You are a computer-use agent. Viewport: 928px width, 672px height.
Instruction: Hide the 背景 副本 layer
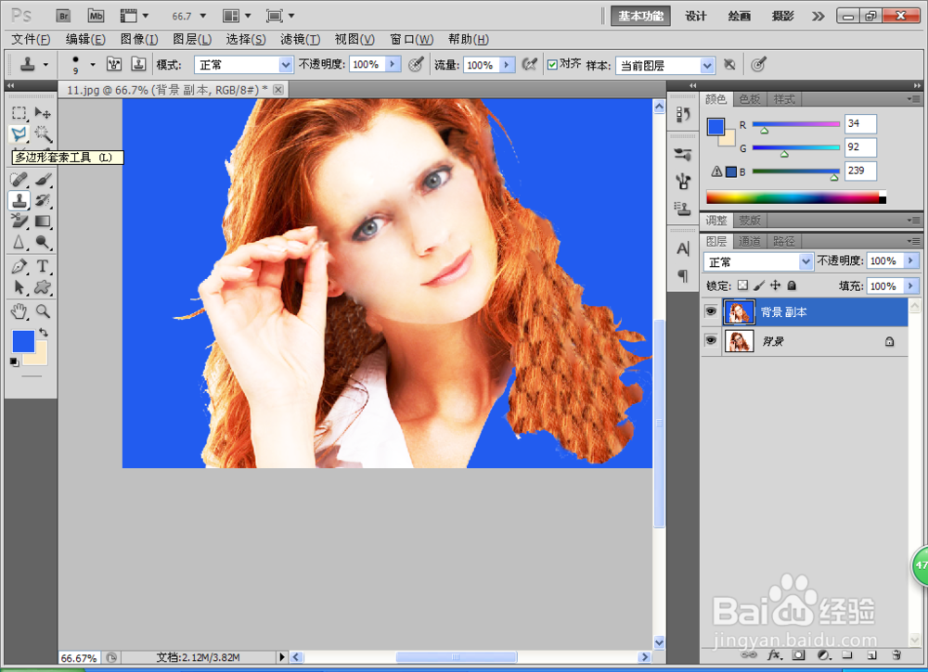tap(711, 311)
